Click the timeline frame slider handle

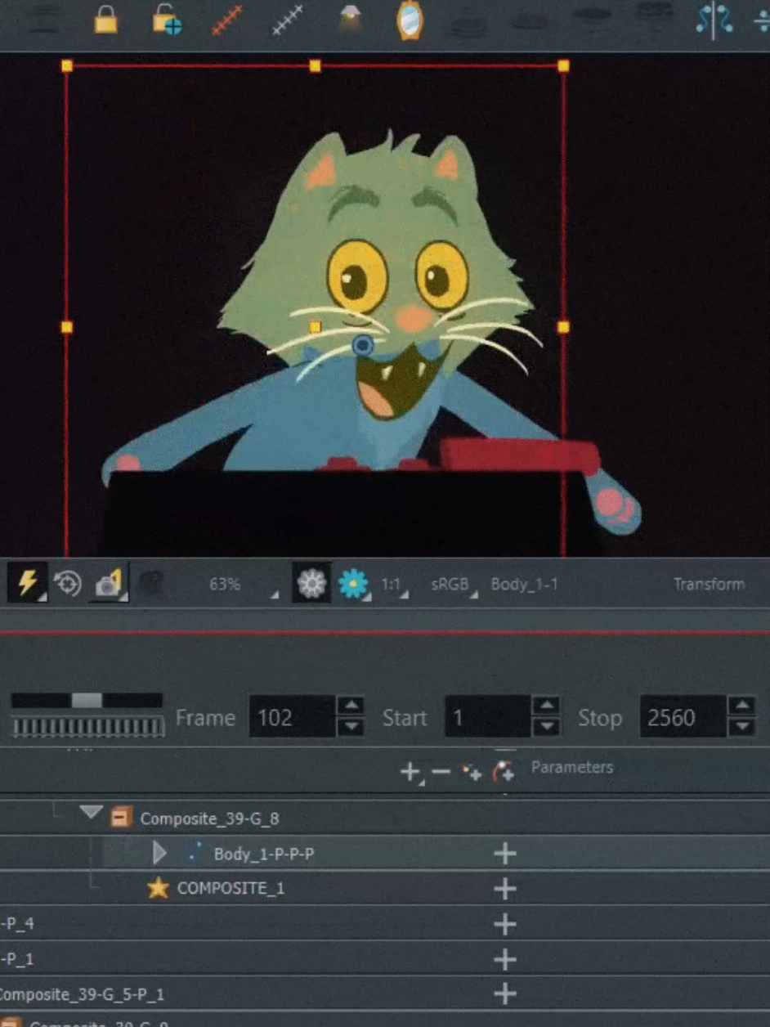[x=87, y=701]
